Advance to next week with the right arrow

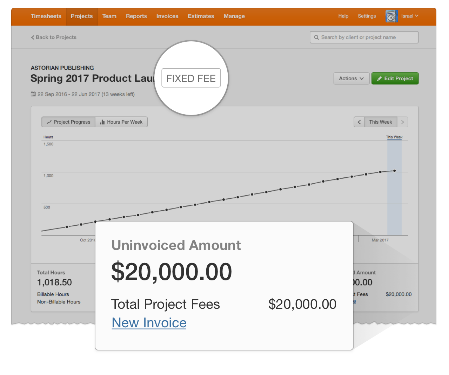click(x=403, y=122)
